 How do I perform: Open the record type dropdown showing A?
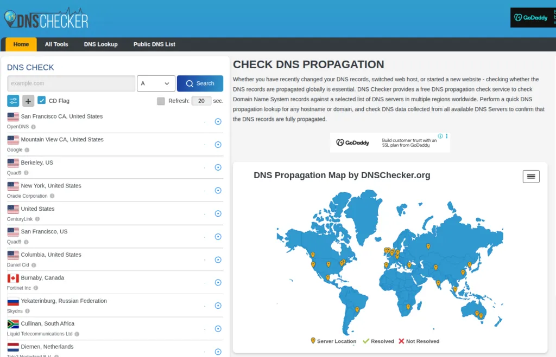[x=156, y=83]
